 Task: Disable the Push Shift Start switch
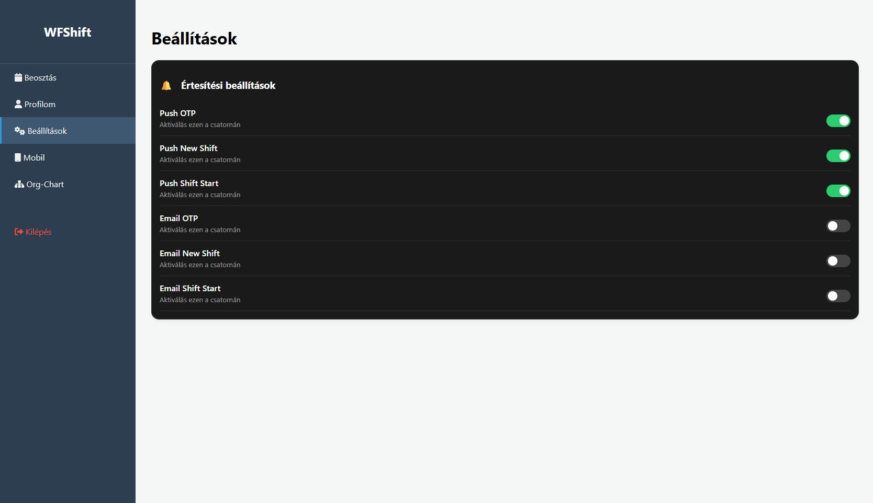click(838, 191)
